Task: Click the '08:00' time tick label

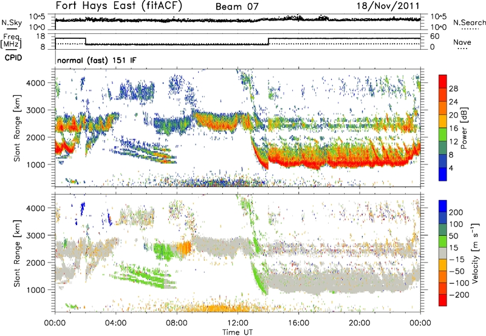Action: (177, 323)
